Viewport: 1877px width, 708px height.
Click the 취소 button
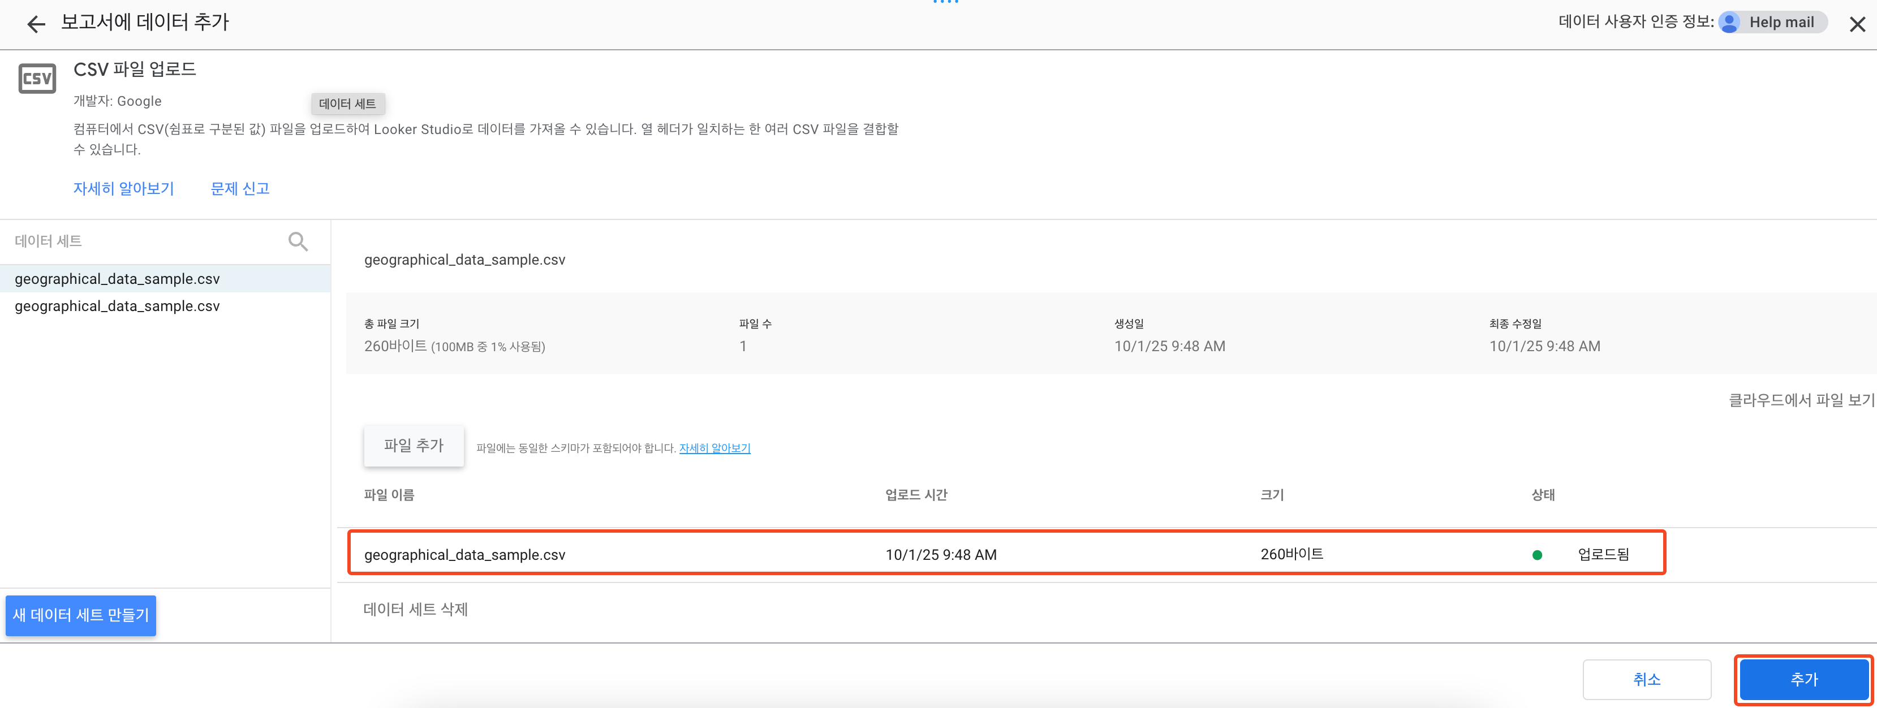pos(1646,679)
